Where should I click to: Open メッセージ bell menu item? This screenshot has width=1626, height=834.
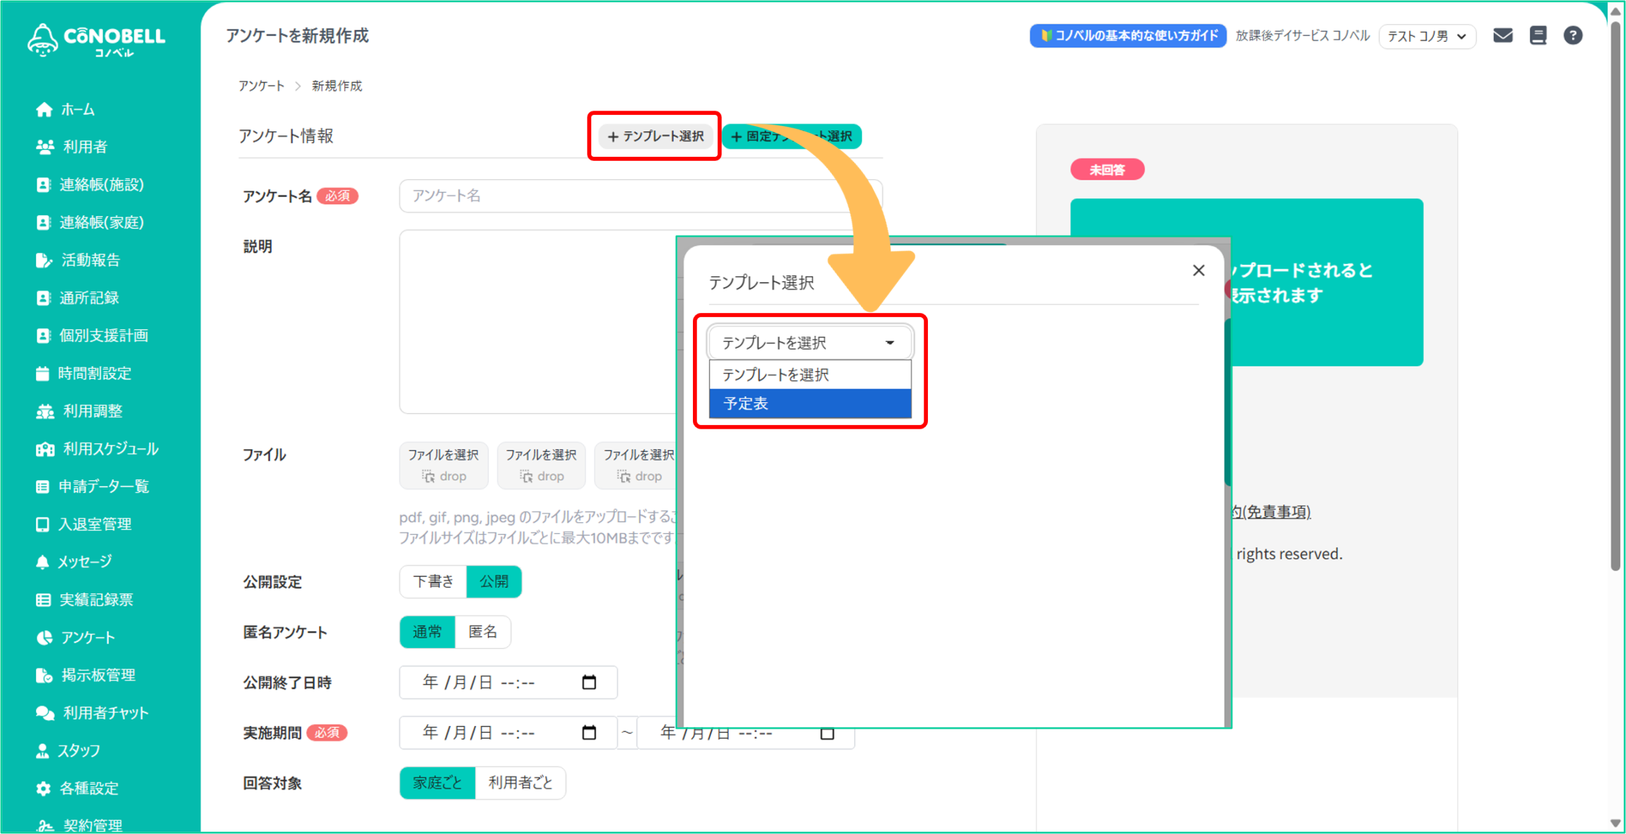click(x=84, y=562)
